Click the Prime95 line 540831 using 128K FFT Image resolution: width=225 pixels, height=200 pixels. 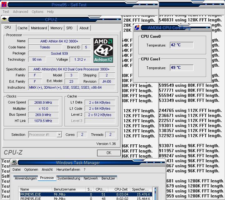[191, 20]
